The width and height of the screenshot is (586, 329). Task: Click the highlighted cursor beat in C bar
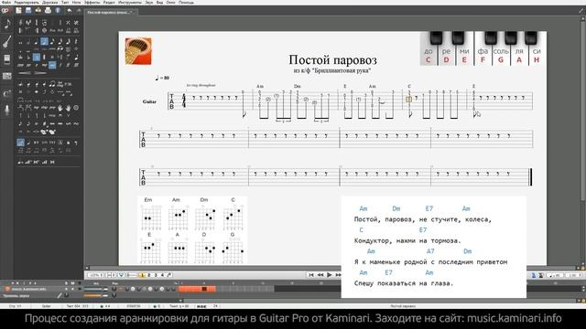409,99
